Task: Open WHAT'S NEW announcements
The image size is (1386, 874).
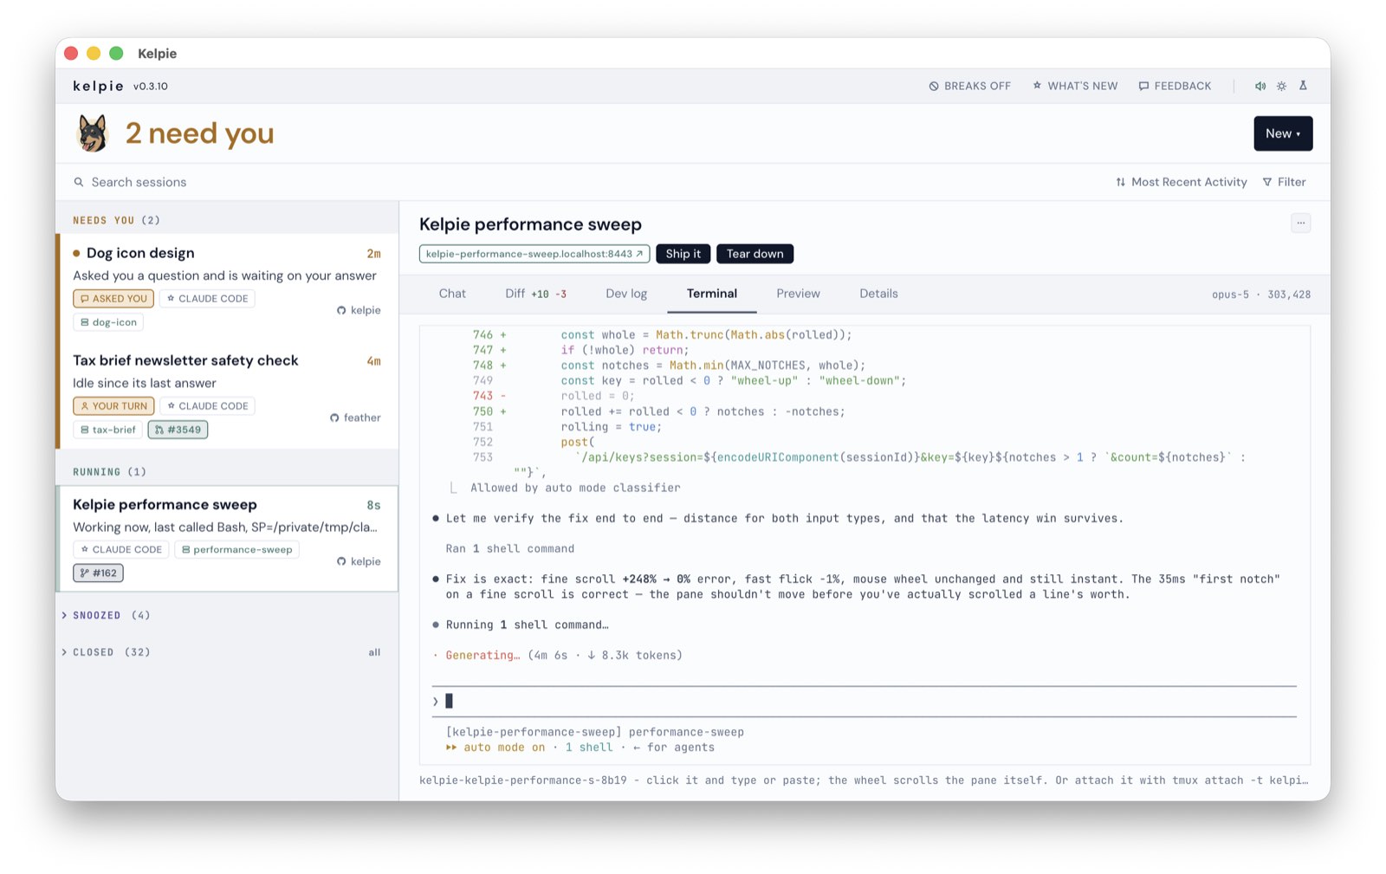Action: [x=1075, y=86]
